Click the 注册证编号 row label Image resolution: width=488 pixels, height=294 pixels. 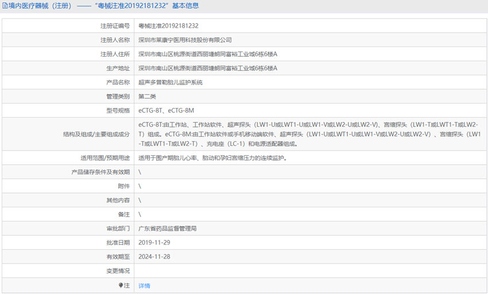point(115,26)
